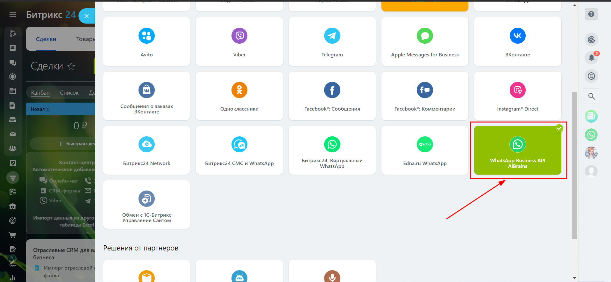Click the scrollbar up arrow

pyautogui.click(x=574, y=5)
